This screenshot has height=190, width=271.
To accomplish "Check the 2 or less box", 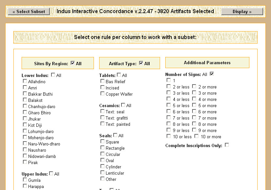I will 169,86.
